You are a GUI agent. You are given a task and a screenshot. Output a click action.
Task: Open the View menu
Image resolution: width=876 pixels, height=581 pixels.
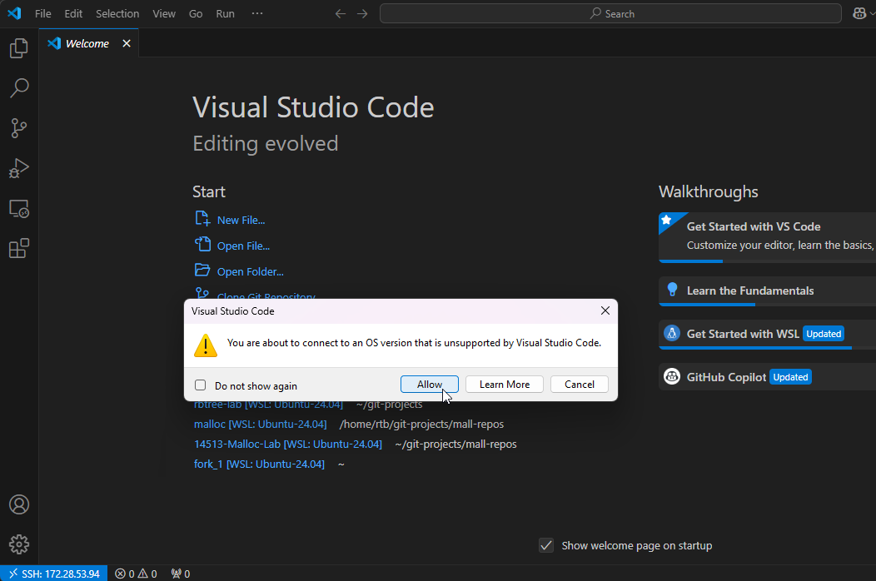click(x=164, y=13)
